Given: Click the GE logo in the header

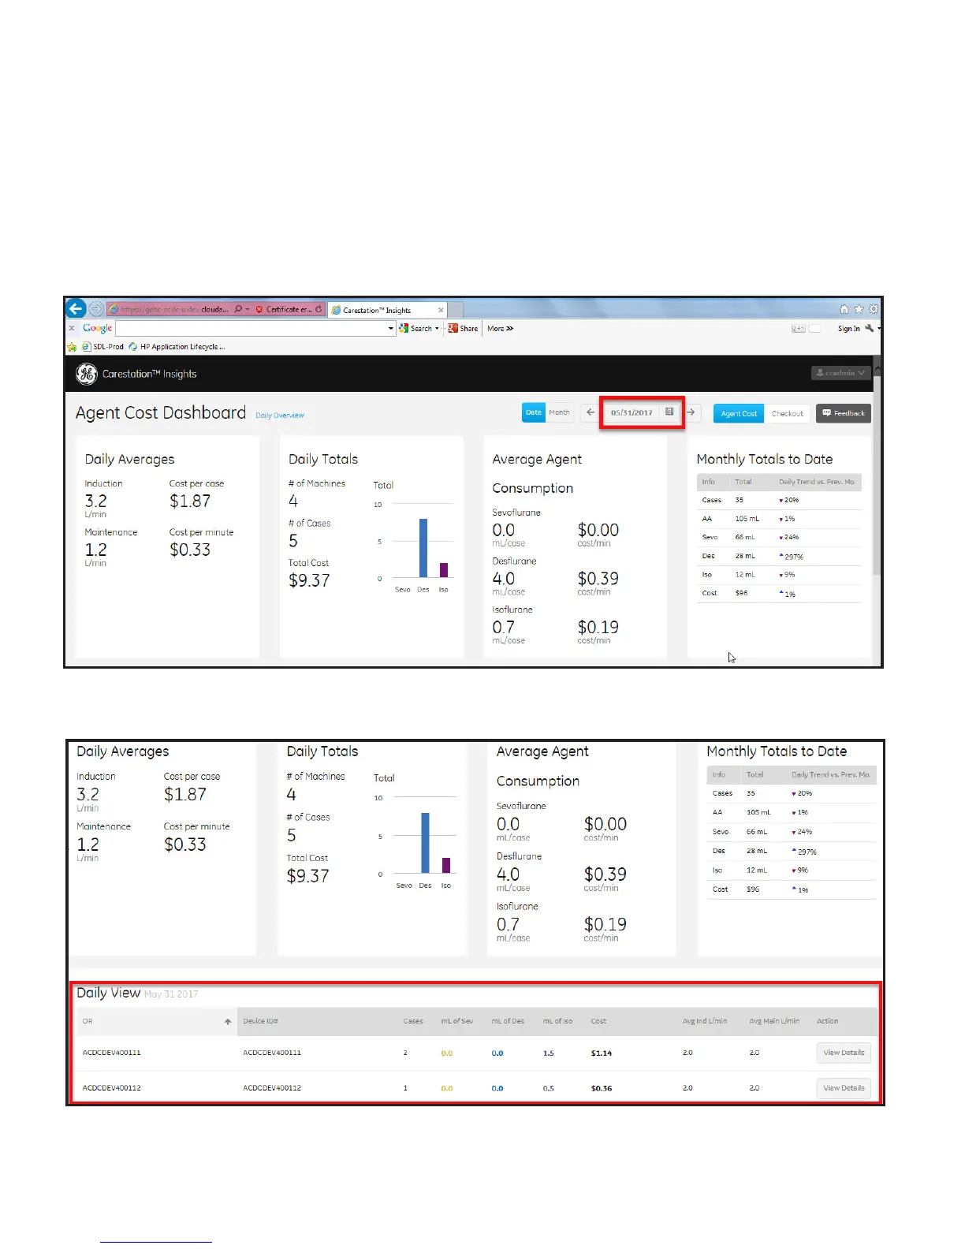Looking at the screenshot, I should point(87,374).
